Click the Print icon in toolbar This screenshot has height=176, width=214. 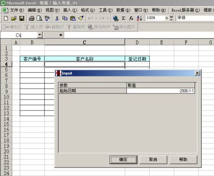tap(32, 18)
